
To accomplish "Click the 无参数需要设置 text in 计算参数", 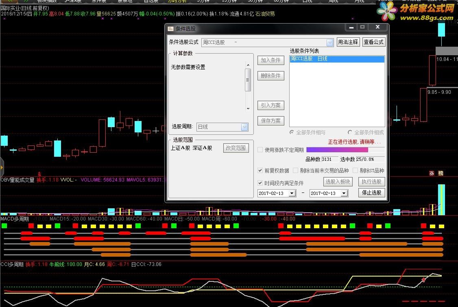I will pyautogui.click(x=188, y=67).
